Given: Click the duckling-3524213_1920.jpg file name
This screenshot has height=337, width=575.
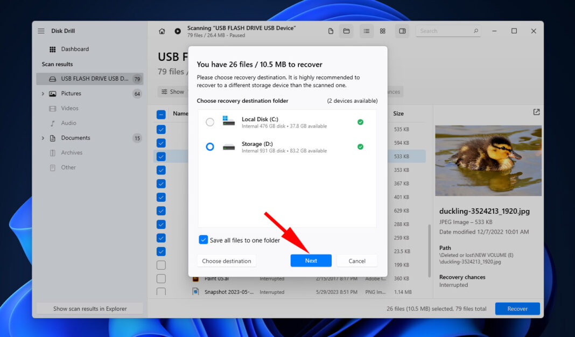Looking at the screenshot, I should pyautogui.click(x=485, y=211).
